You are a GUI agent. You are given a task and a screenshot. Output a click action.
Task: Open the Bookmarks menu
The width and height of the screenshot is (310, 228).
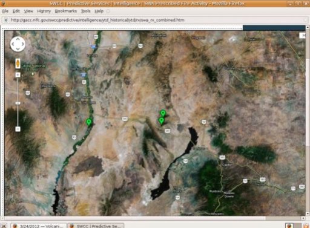pos(66,11)
